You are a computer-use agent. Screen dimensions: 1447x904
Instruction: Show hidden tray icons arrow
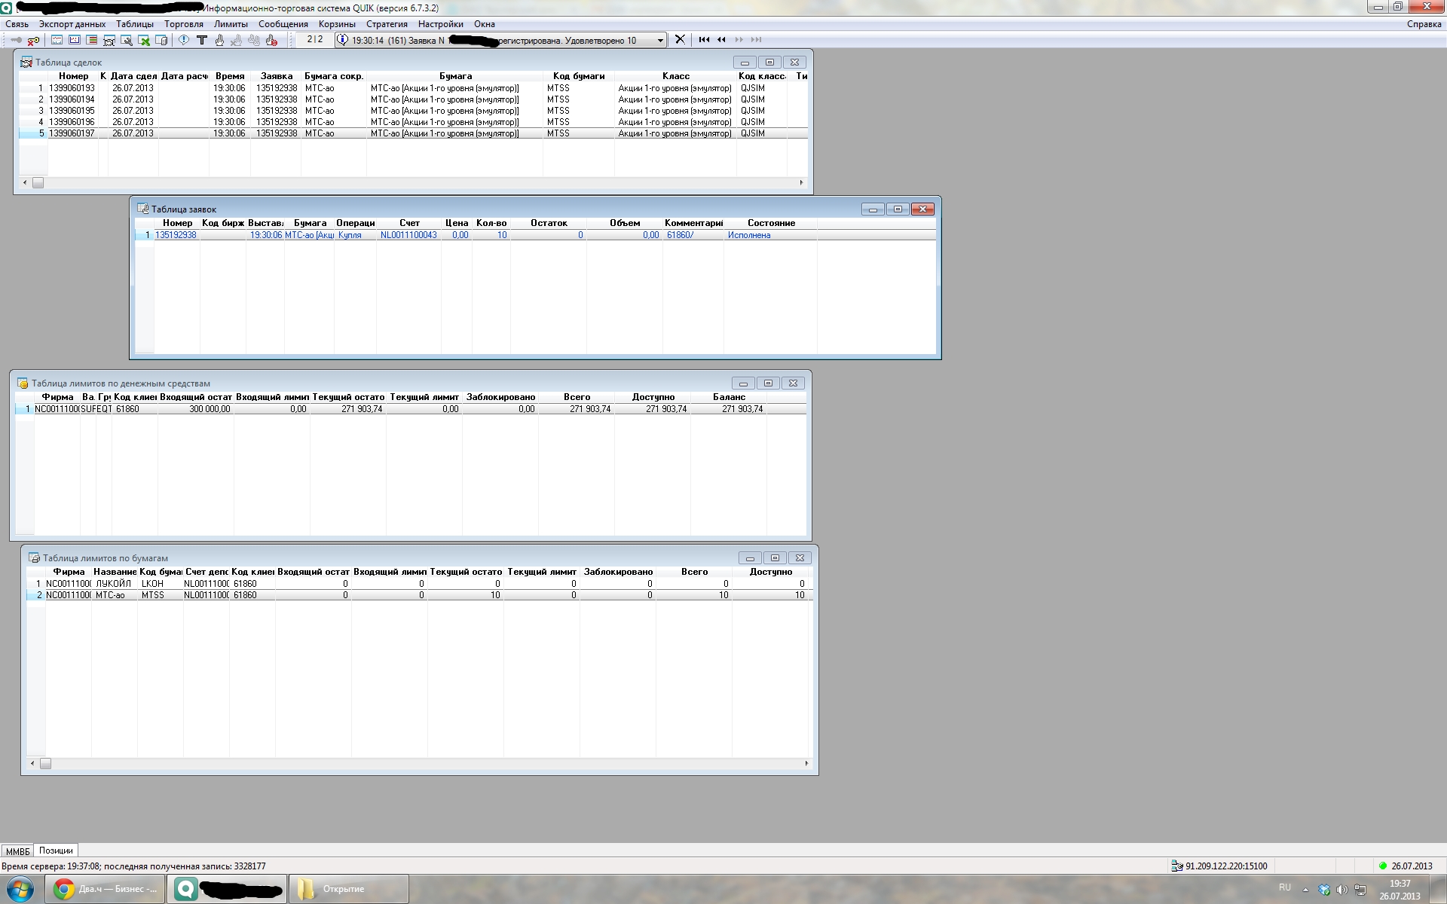click(1305, 890)
